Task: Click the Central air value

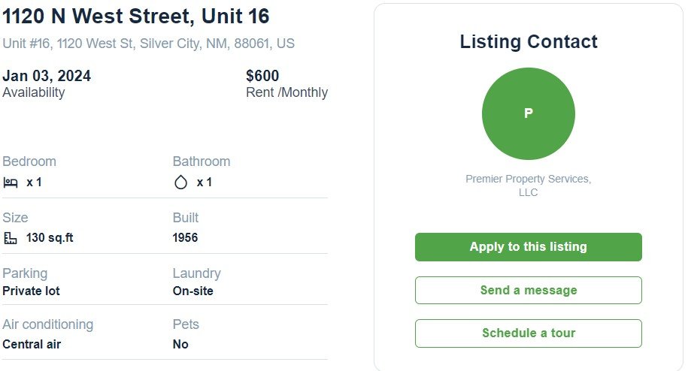Action: 32,344
